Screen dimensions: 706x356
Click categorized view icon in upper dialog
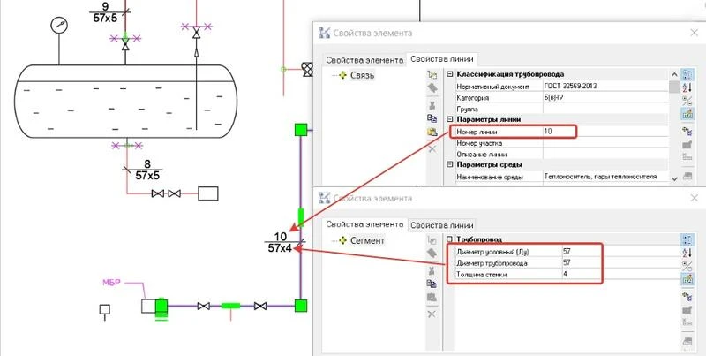coord(687,75)
